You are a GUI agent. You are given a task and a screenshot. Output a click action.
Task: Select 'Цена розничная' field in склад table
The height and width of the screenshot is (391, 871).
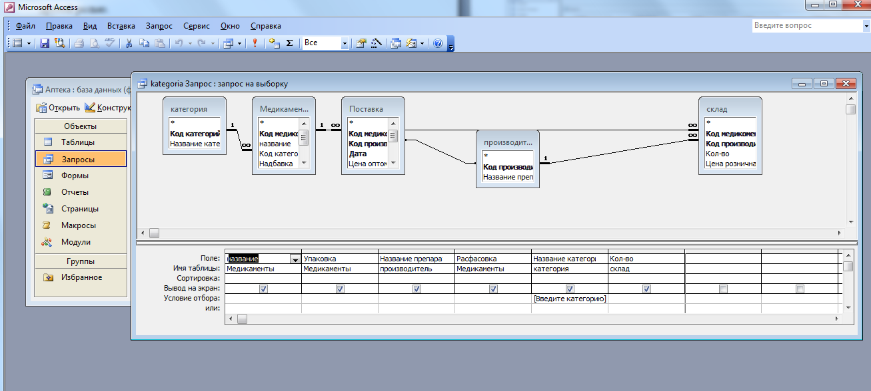(x=731, y=164)
